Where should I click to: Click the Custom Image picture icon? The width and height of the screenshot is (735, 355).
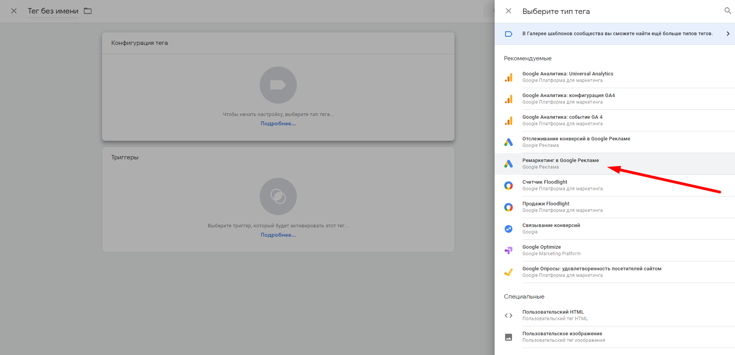(x=509, y=337)
